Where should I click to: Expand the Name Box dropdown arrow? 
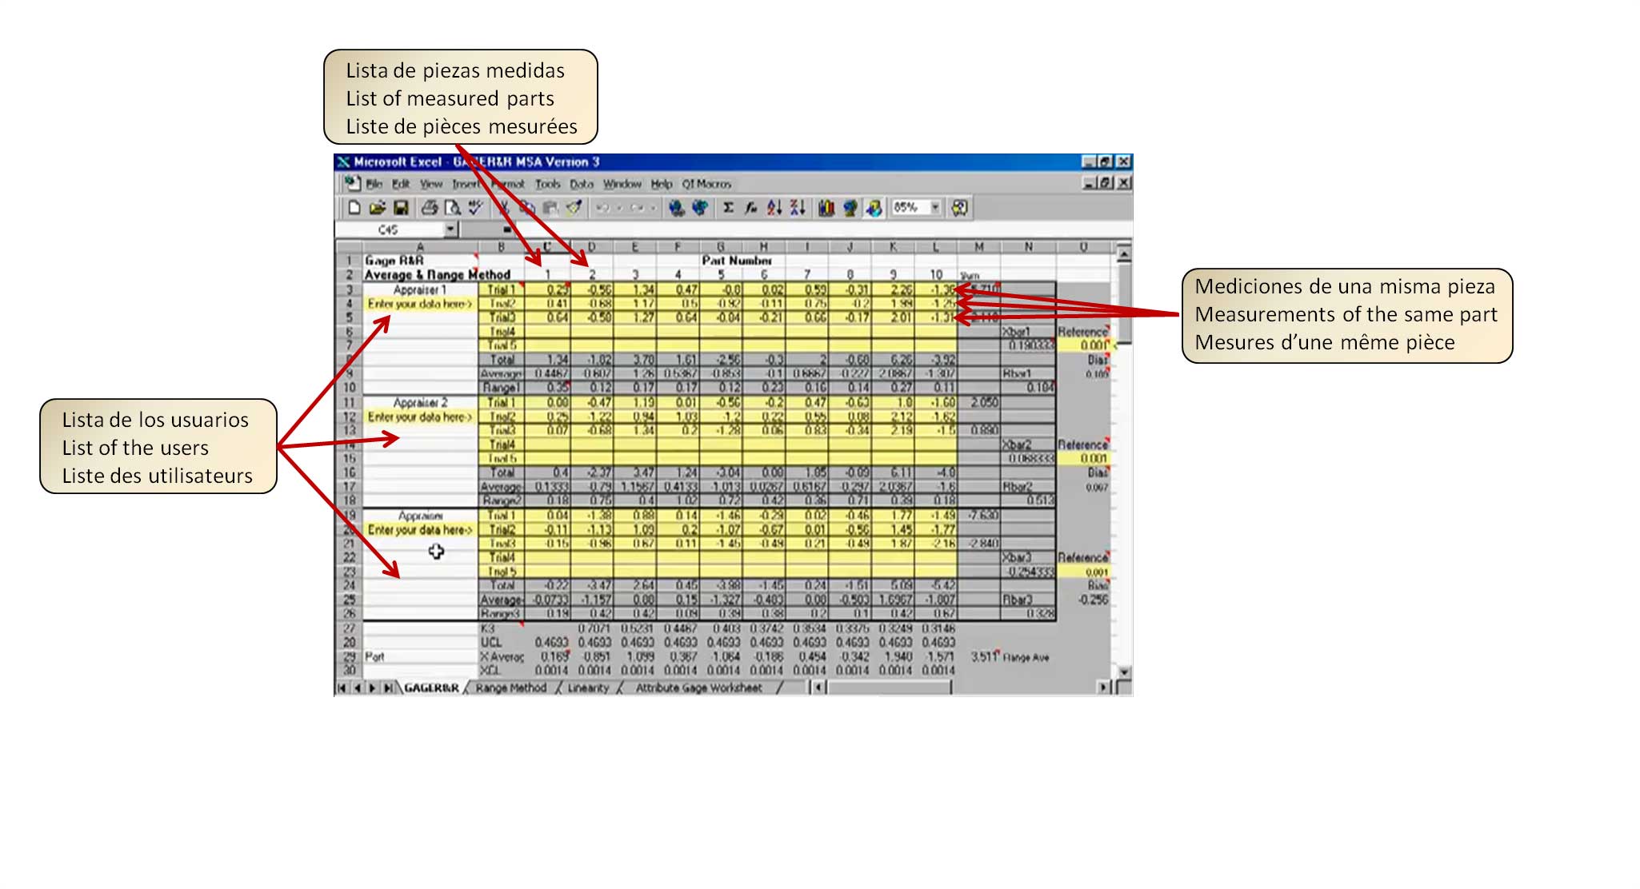[450, 229]
